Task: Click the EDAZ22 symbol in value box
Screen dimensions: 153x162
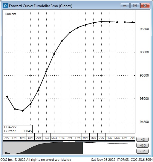Action: [x=10, y=127]
